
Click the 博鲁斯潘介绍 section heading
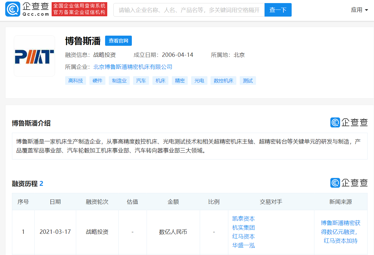[31, 123]
